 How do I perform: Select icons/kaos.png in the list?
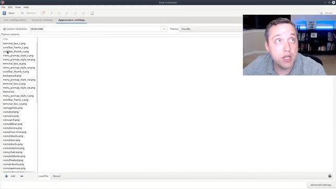[x=12, y=140]
